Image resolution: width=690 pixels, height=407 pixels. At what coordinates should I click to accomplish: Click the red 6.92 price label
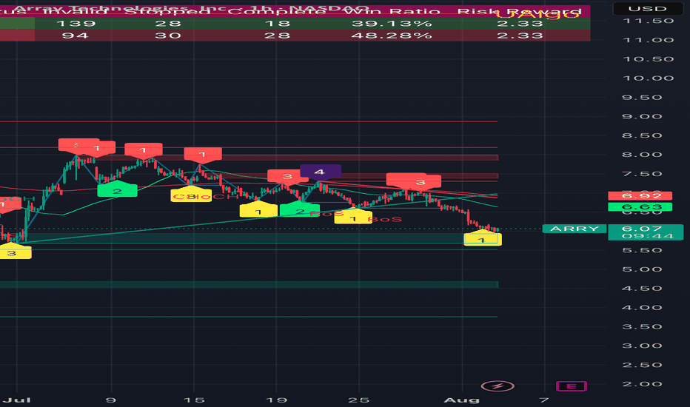click(640, 196)
